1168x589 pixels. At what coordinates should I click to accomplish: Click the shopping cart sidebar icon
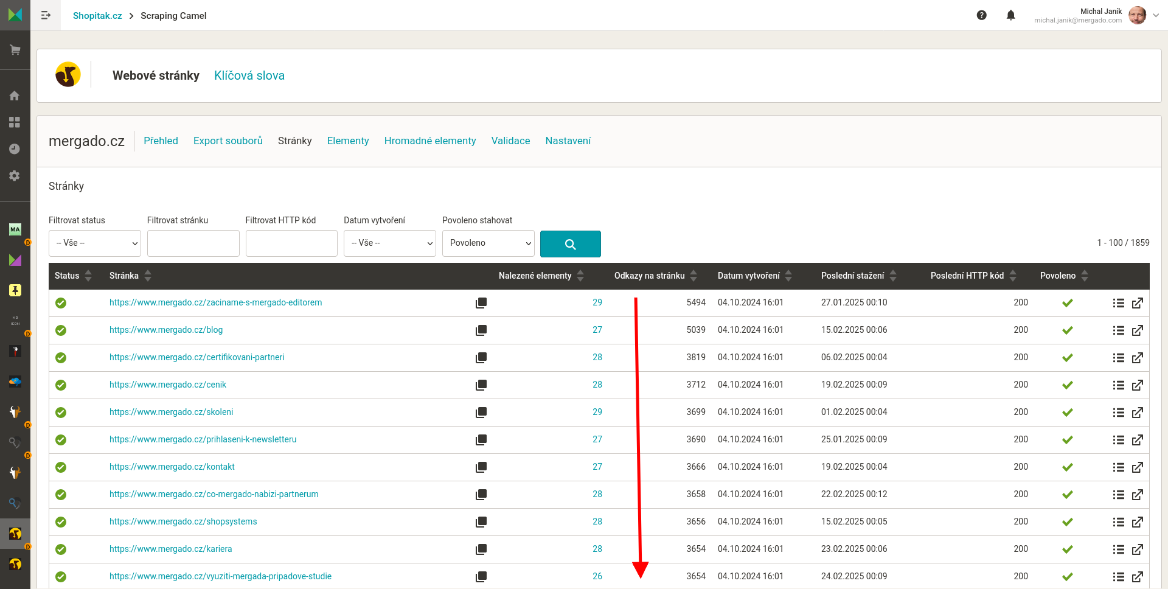15,50
